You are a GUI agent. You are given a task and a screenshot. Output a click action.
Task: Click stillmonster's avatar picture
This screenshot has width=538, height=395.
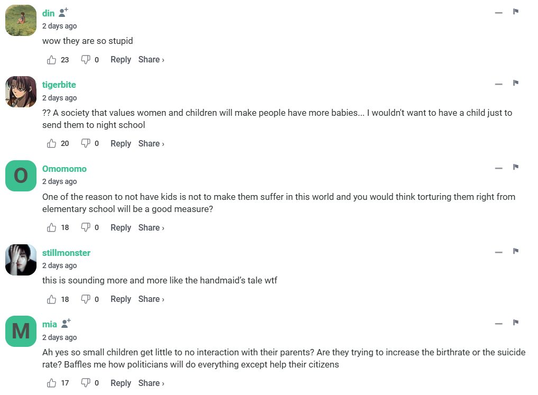coord(21,260)
